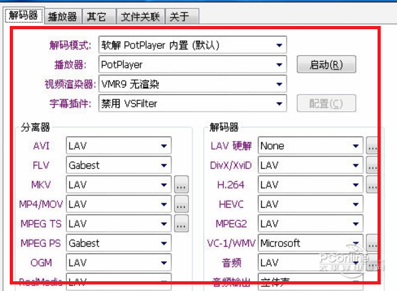Viewport: 397px width, 291px height.
Task: Open the VC-1/WMV decoder dropdown
Action: point(311,243)
